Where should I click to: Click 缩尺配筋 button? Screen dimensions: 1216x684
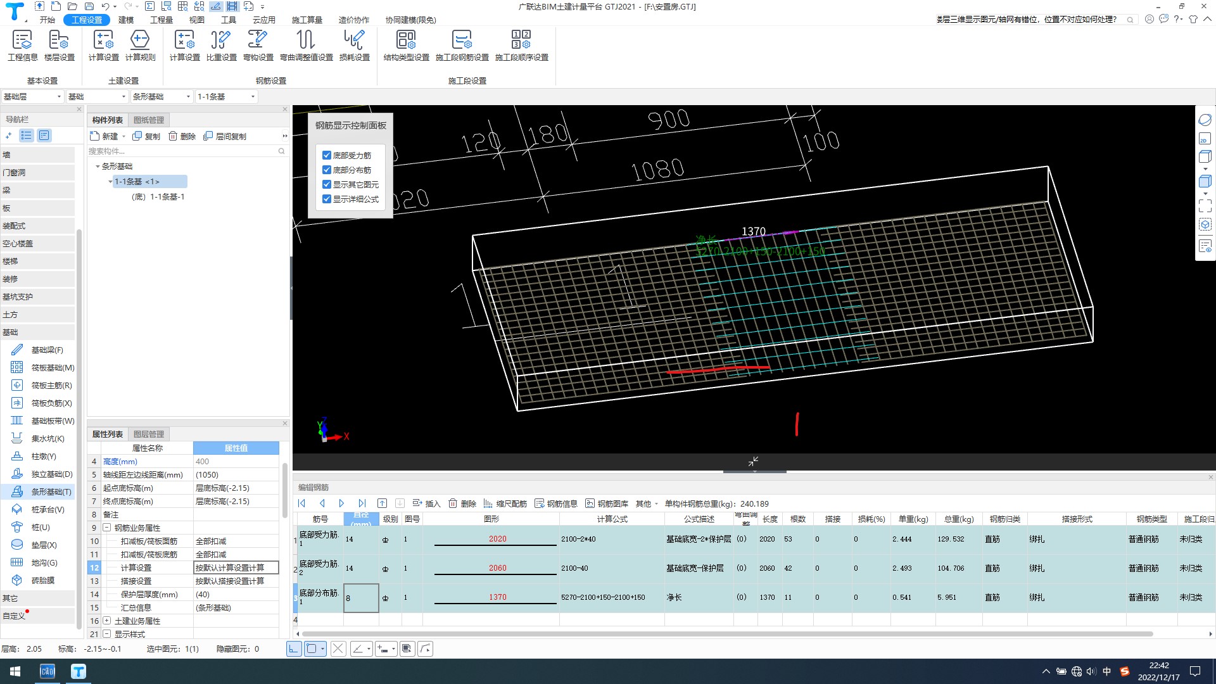tap(505, 503)
